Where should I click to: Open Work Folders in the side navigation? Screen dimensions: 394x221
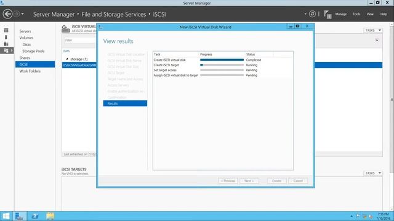tap(30, 71)
